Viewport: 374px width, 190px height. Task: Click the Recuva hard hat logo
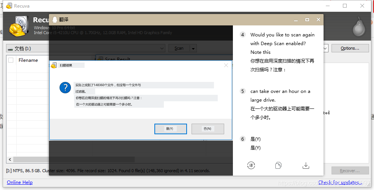click(19, 26)
